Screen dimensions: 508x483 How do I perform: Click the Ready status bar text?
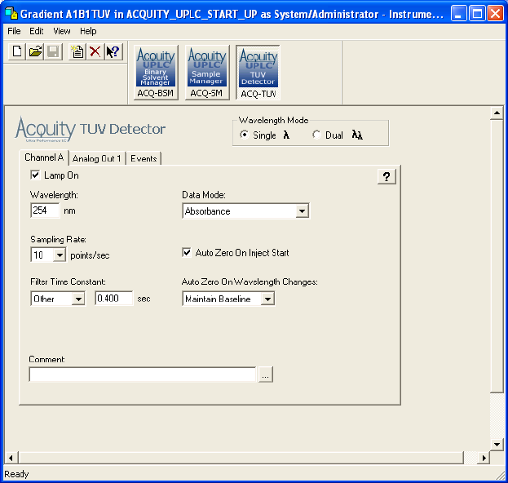coord(16,474)
